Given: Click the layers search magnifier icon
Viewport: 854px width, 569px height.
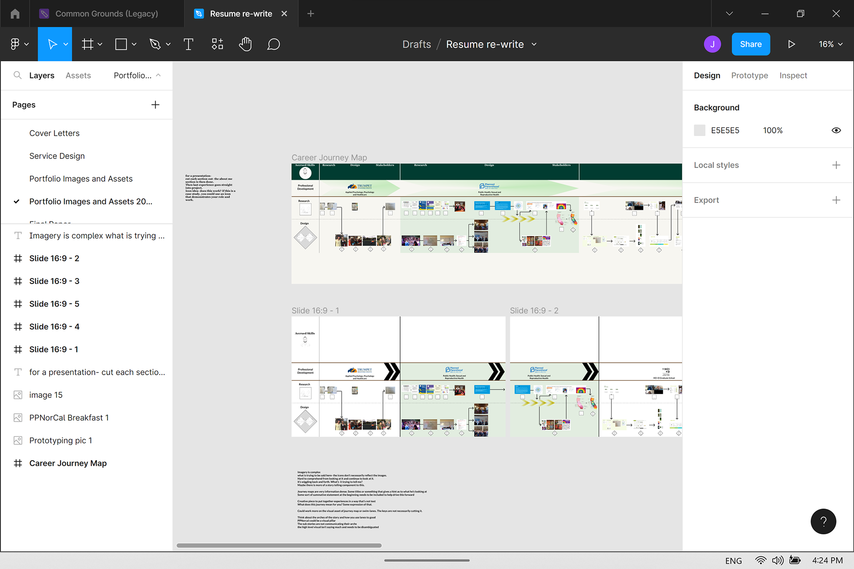Looking at the screenshot, I should pyautogui.click(x=17, y=75).
